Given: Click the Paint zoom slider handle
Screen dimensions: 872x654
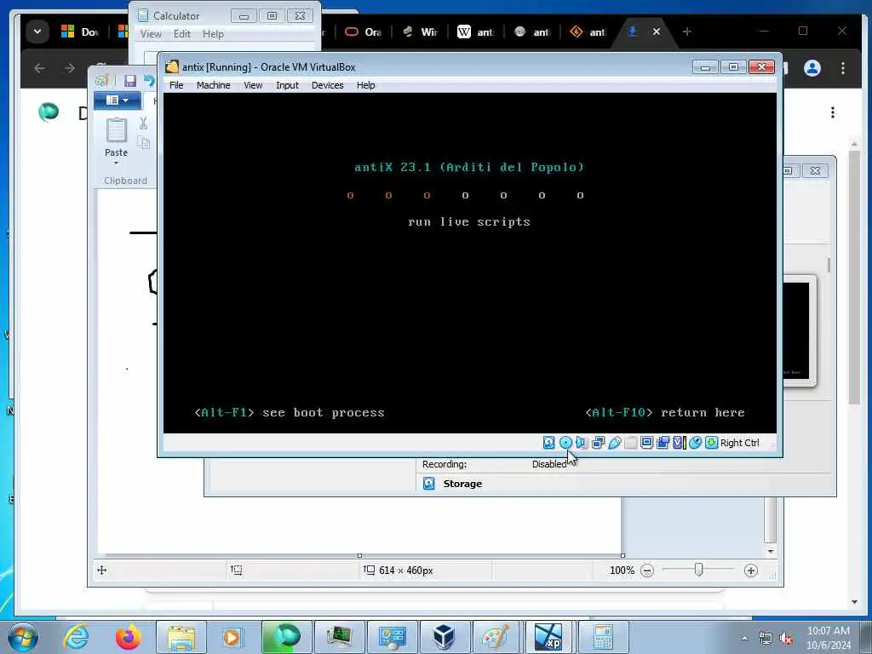Looking at the screenshot, I should [x=699, y=570].
